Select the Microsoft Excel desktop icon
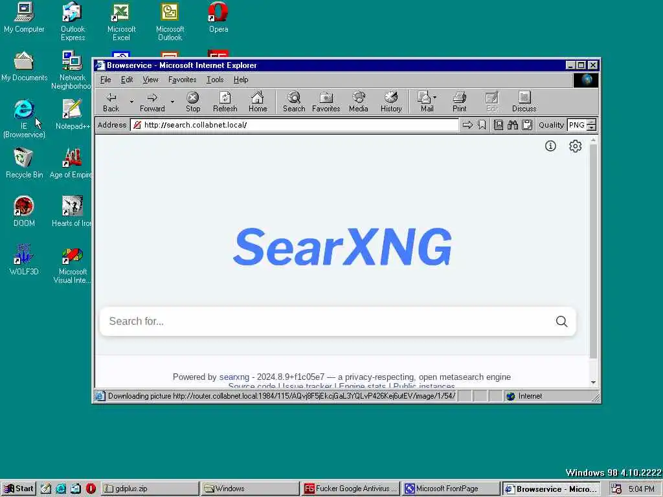The width and height of the screenshot is (663, 497). point(121,21)
